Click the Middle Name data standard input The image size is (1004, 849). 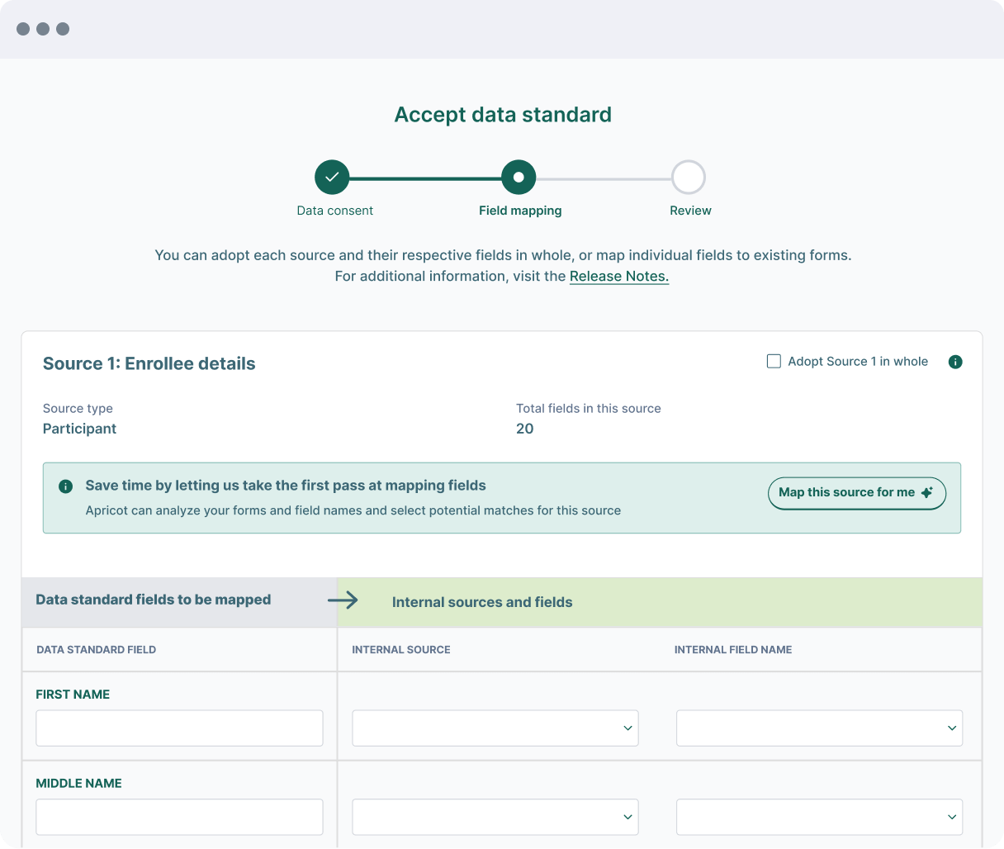point(179,817)
